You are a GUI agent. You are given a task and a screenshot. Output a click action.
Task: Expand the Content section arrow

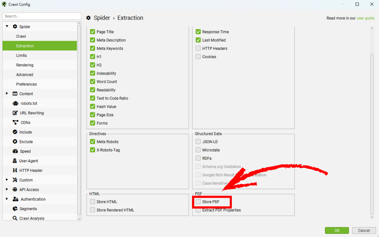pos(7,94)
